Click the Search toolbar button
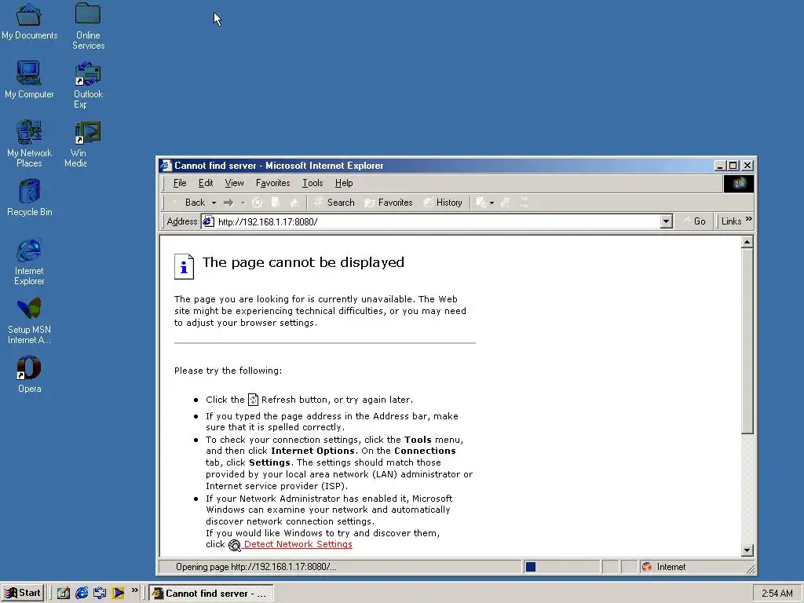 [334, 203]
